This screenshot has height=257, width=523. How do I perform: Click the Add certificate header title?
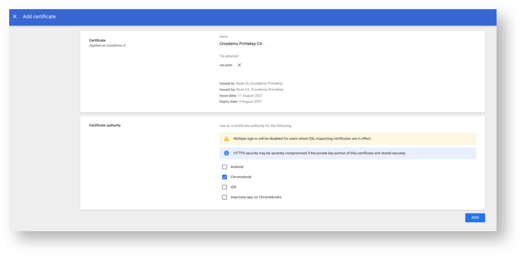(39, 17)
